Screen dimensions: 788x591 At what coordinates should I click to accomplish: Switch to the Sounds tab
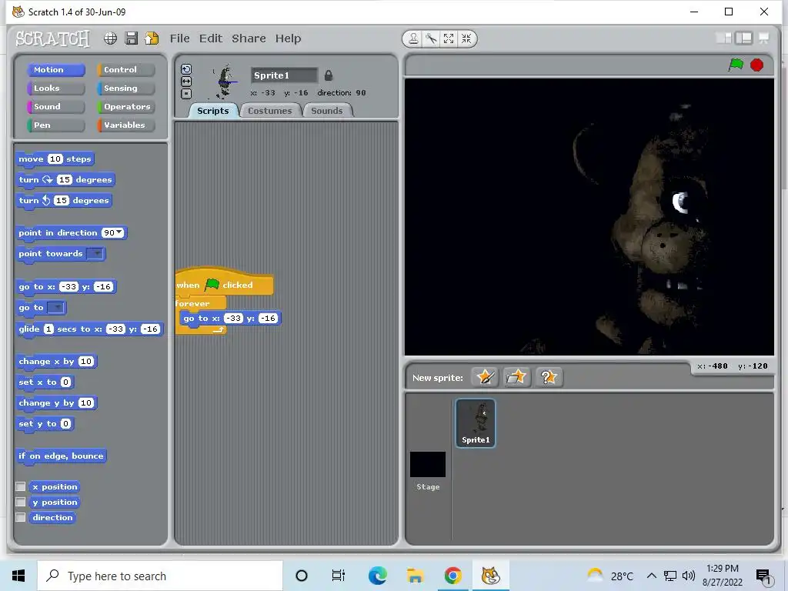click(x=326, y=111)
